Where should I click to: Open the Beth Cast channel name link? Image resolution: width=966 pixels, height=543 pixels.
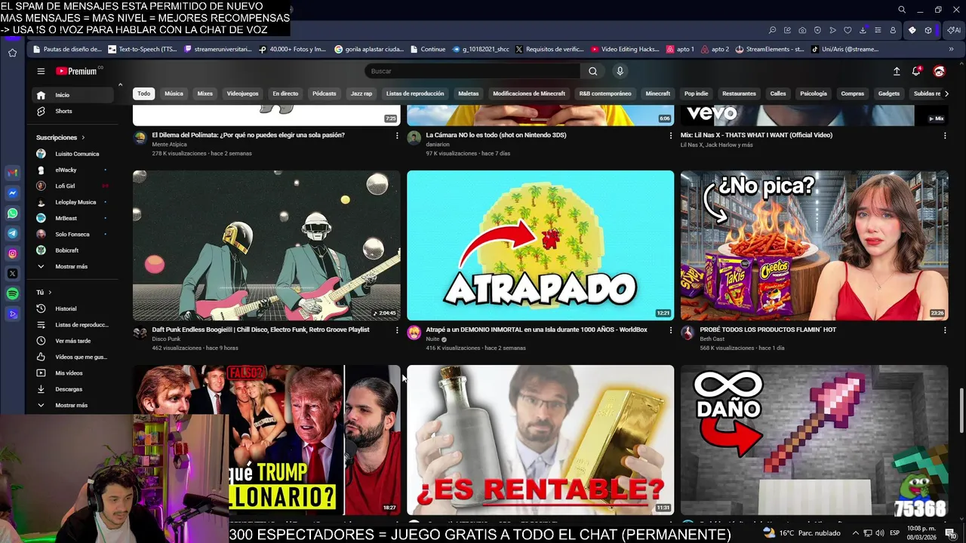pos(712,339)
